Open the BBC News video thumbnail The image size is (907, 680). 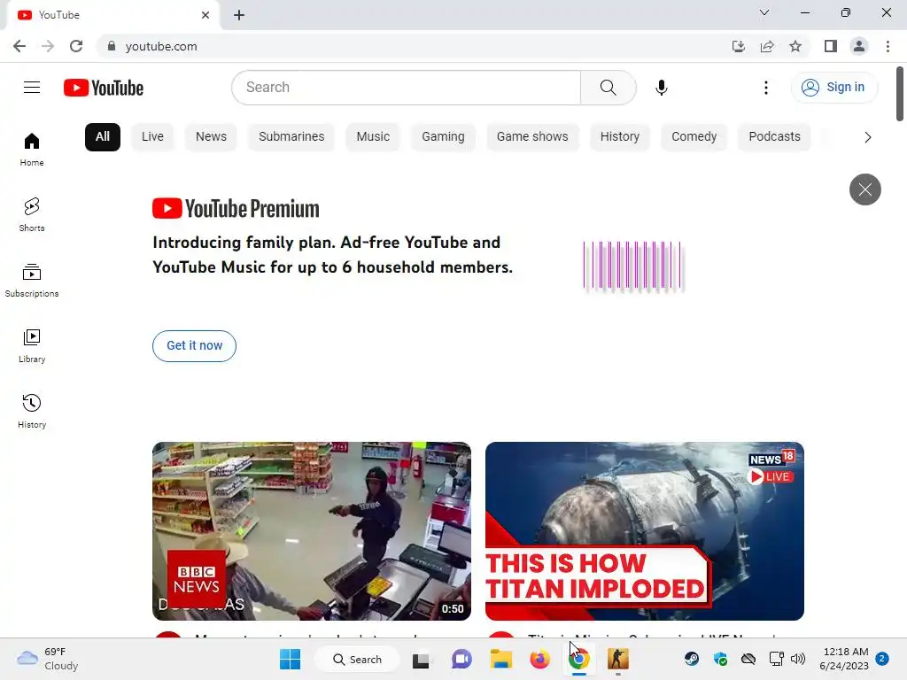(312, 531)
